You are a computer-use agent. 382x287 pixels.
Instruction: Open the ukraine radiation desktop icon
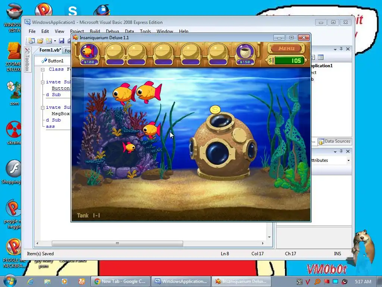point(14,133)
